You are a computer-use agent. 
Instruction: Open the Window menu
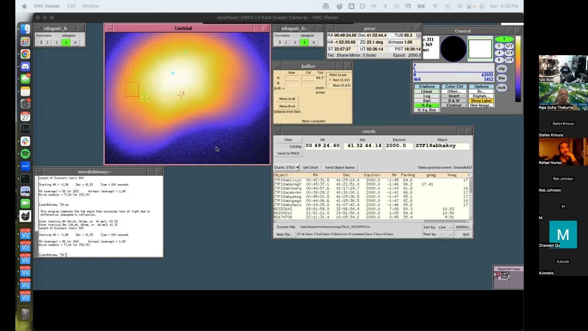[x=91, y=6]
